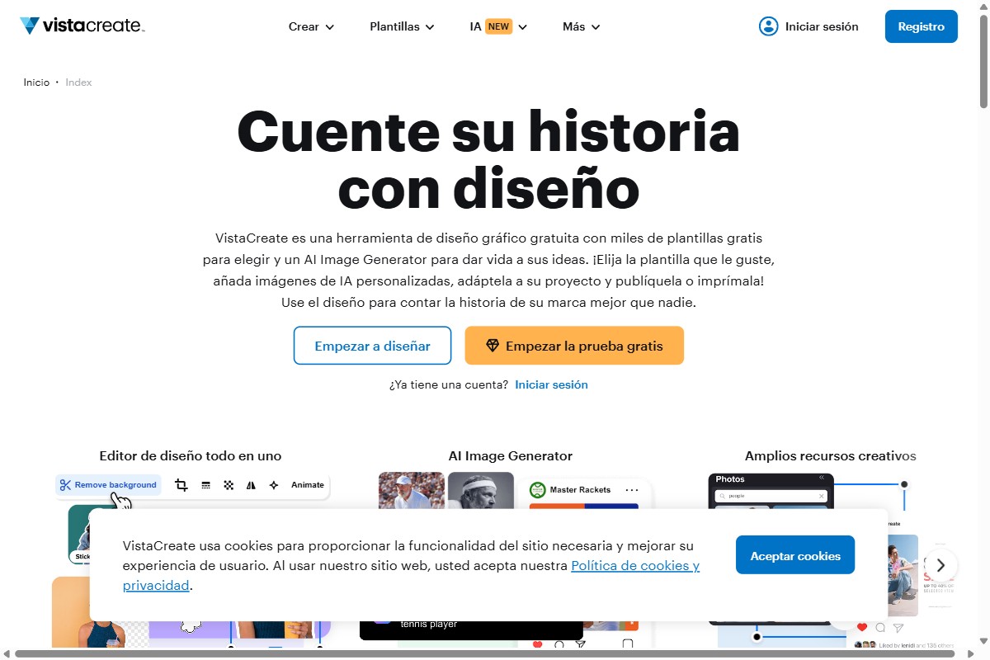Expand the Plantillas menu

pos(402,26)
